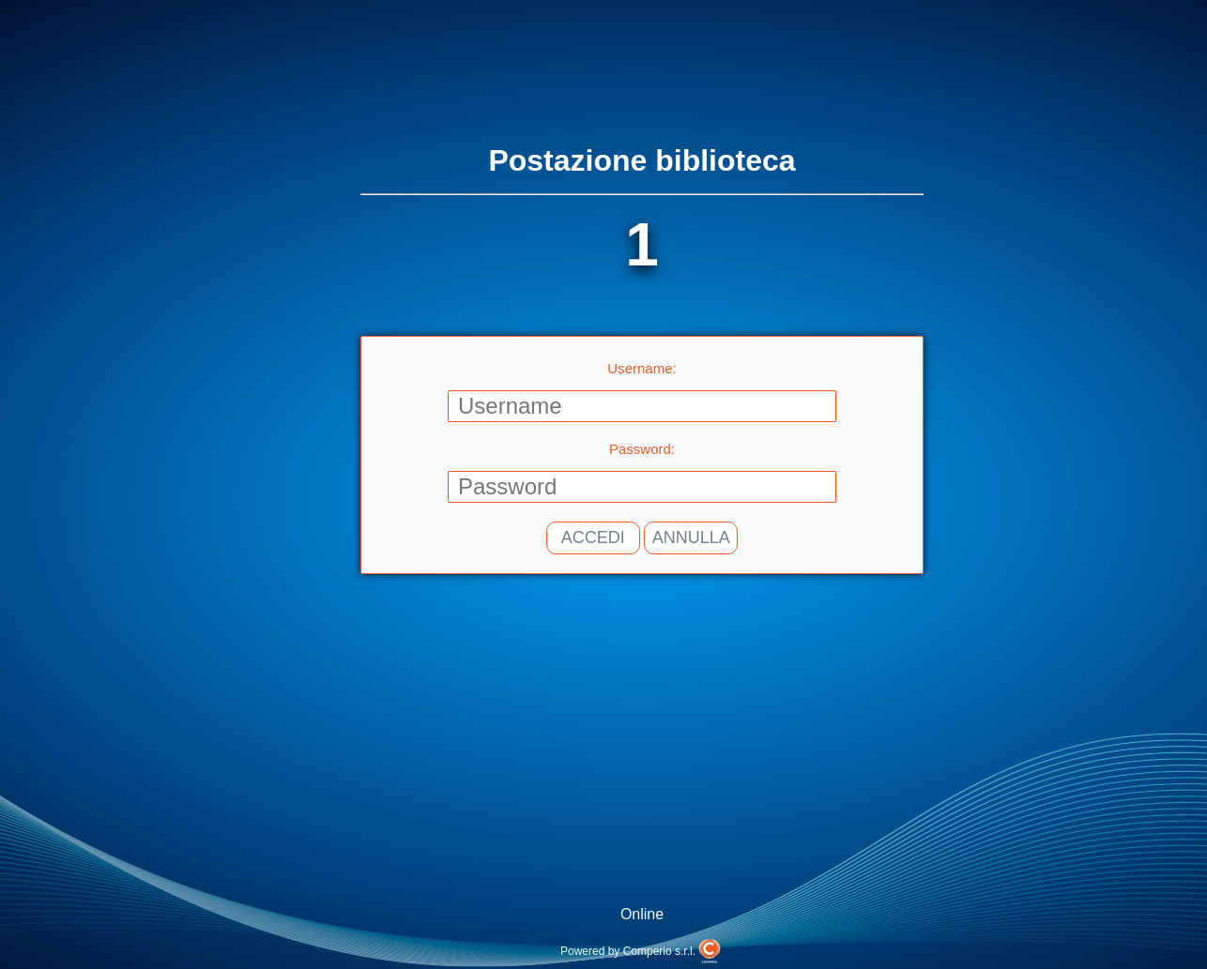
Task: Click ACCEDI to submit credentials
Action: [592, 537]
